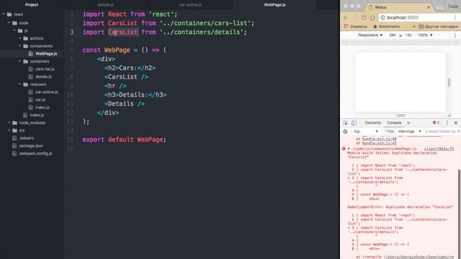Collapse the code folder
The height and width of the screenshot is (259, 461).
9,22
